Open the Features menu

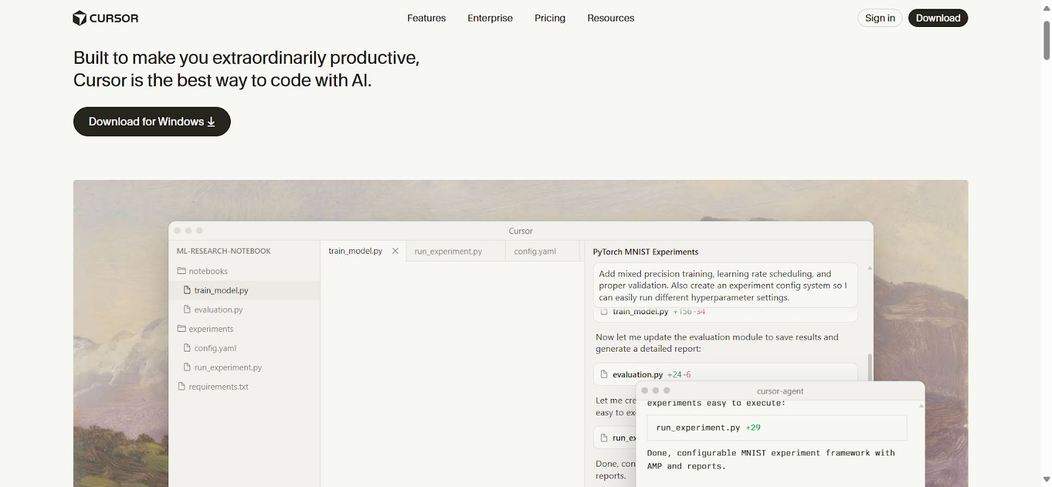coord(426,18)
